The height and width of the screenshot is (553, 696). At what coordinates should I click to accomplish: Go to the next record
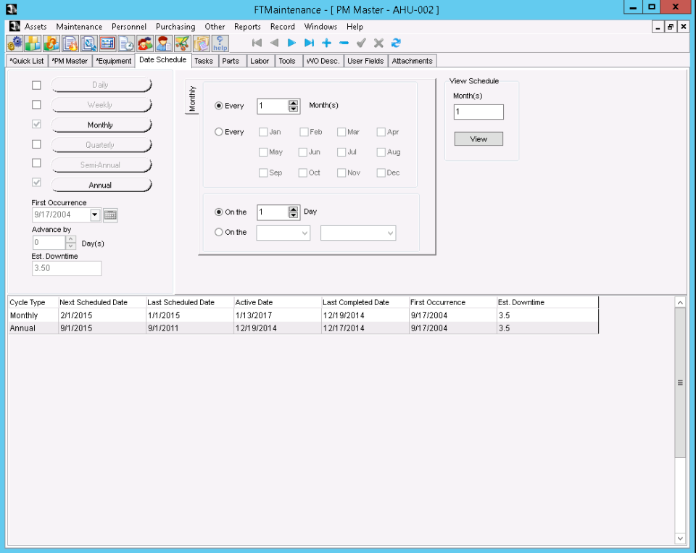(291, 43)
